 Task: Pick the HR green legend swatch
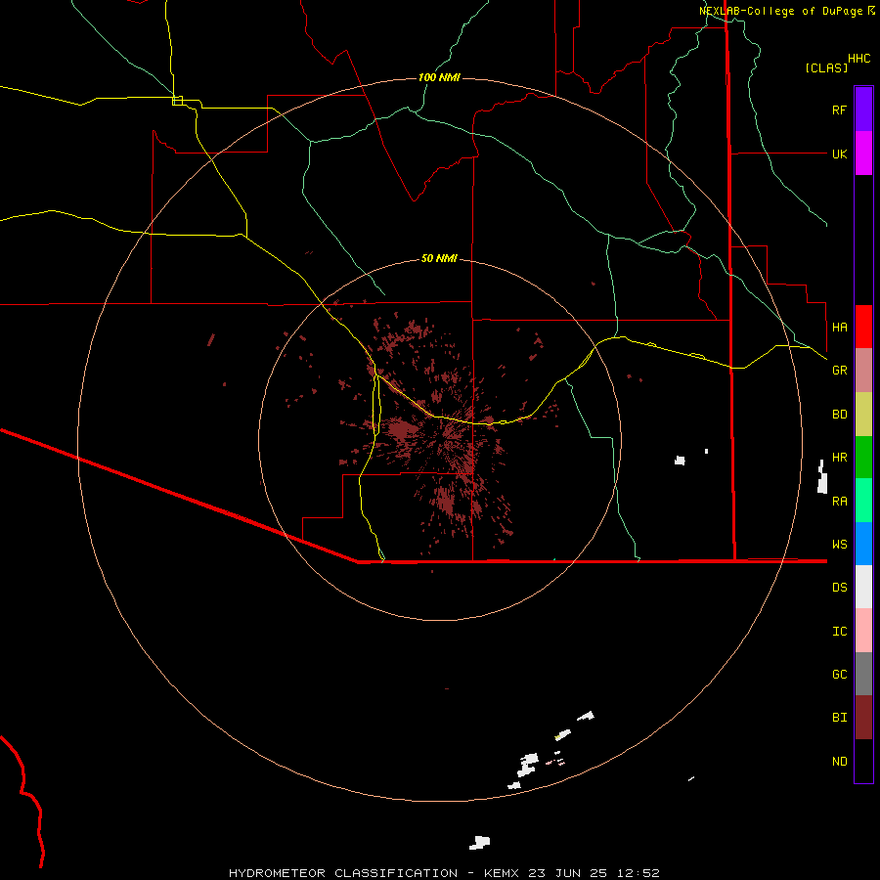coord(863,458)
